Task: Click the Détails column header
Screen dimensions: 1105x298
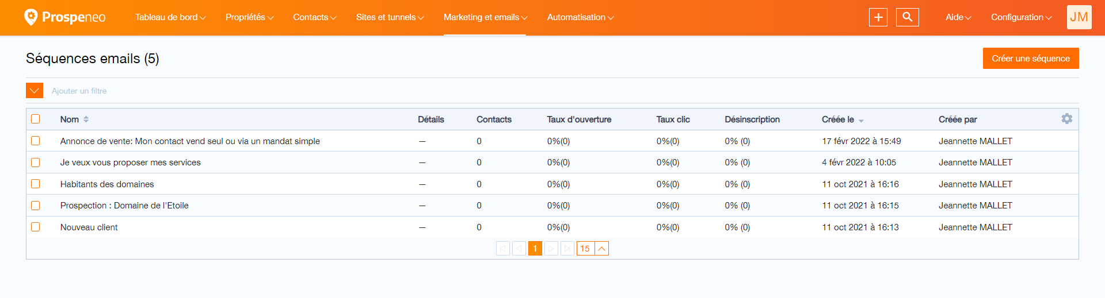Action: coord(431,119)
